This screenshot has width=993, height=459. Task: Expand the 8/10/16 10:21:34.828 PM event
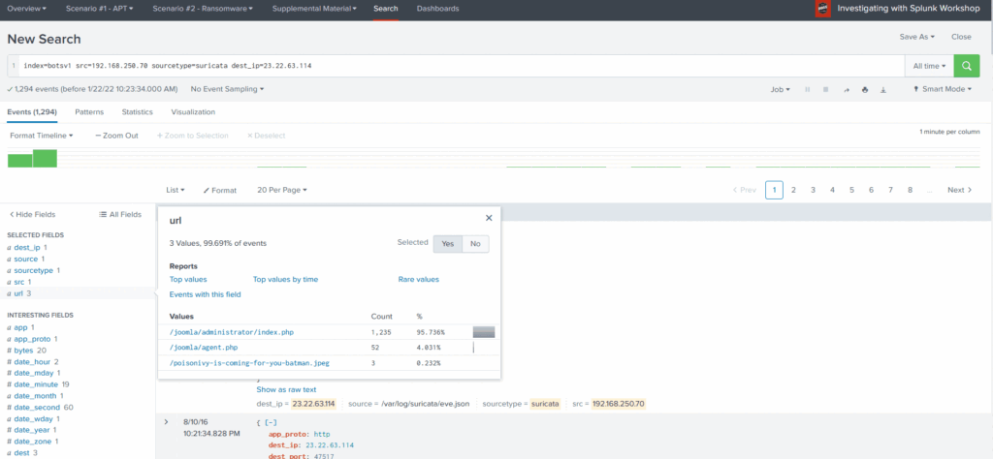coord(166,421)
